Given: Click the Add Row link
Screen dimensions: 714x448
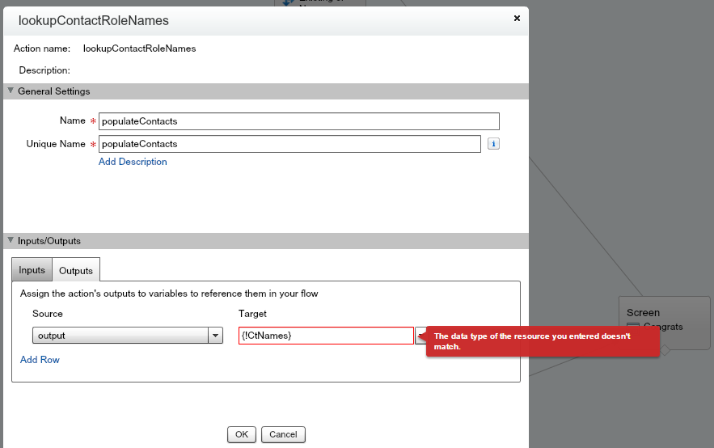Looking at the screenshot, I should [40, 360].
